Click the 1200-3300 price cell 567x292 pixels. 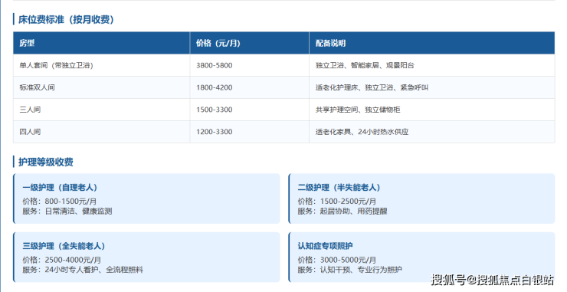click(x=250, y=132)
